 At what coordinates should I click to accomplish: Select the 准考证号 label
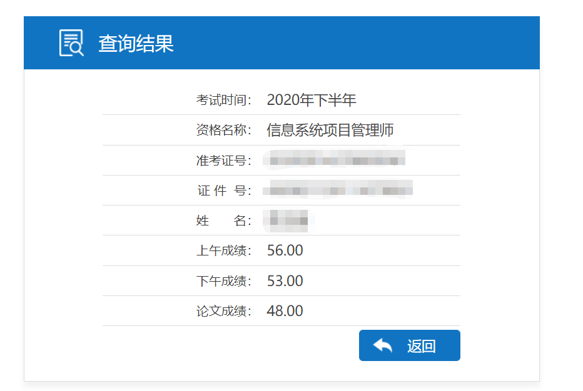[x=224, y=161]
